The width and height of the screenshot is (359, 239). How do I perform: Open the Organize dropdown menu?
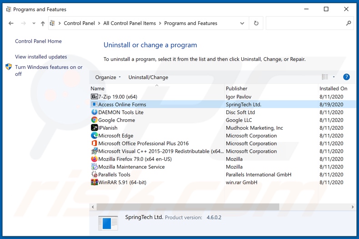pyautogui.click(x=108, y=77)
